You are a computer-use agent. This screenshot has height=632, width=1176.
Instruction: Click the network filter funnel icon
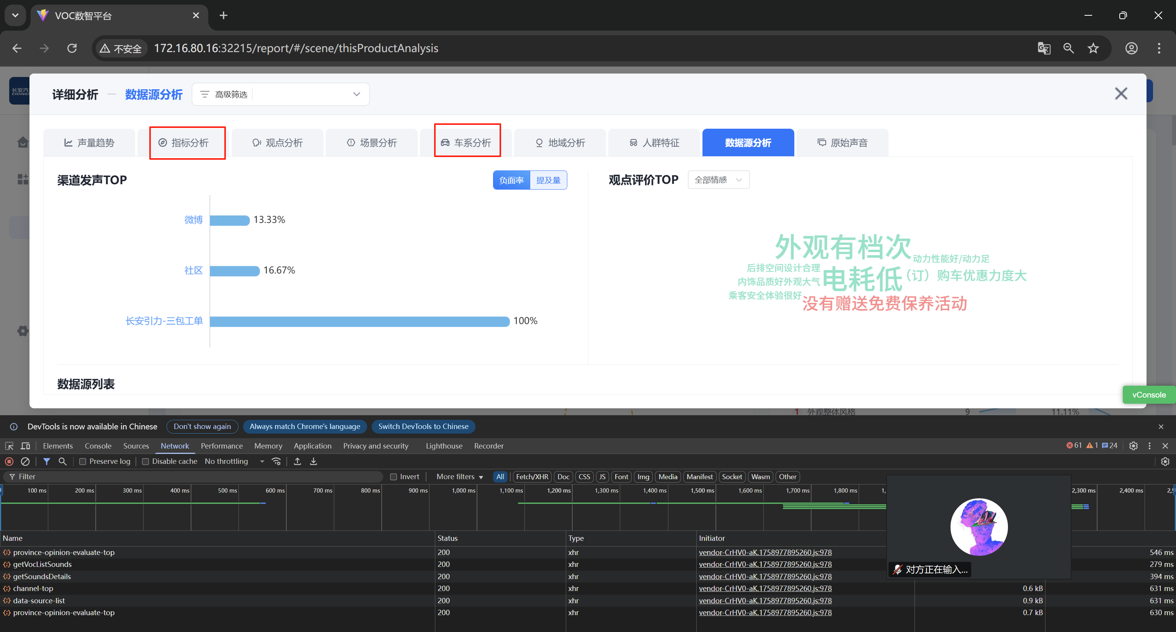(x=47, y=461)
